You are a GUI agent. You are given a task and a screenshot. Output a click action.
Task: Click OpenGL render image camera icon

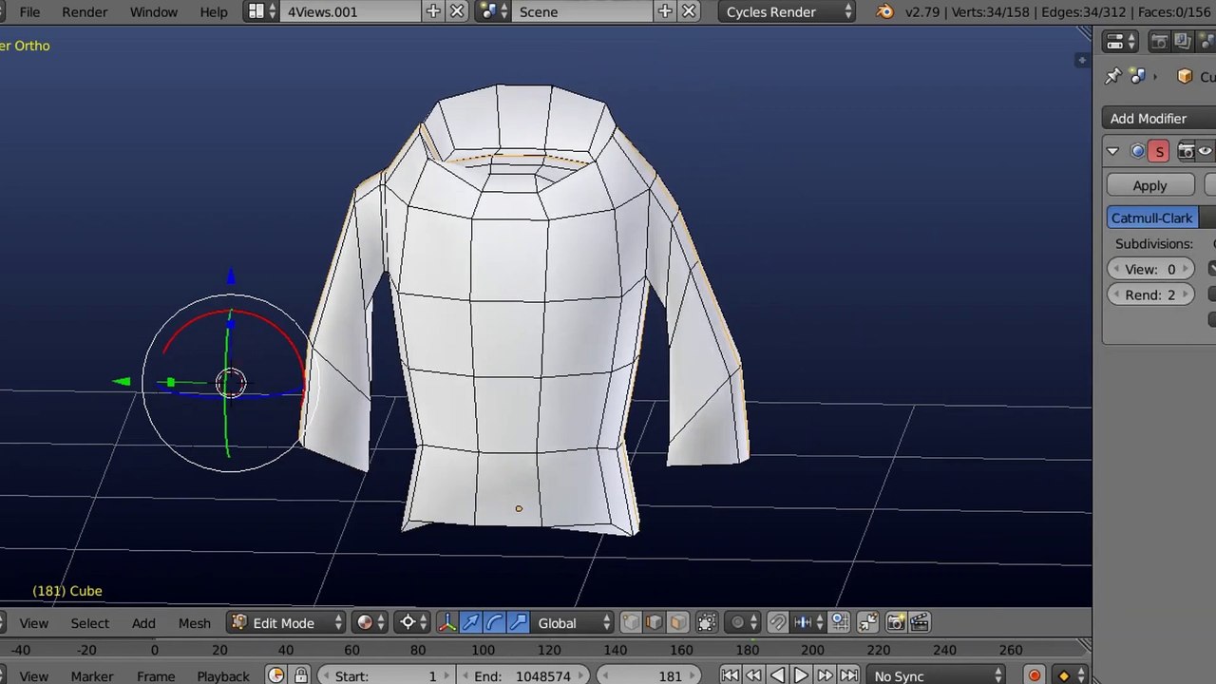pyautogui.click(x=896, y=623)
